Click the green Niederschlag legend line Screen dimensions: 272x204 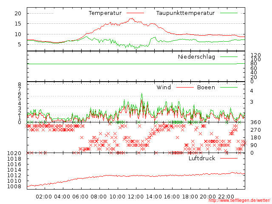click(229, 57)
